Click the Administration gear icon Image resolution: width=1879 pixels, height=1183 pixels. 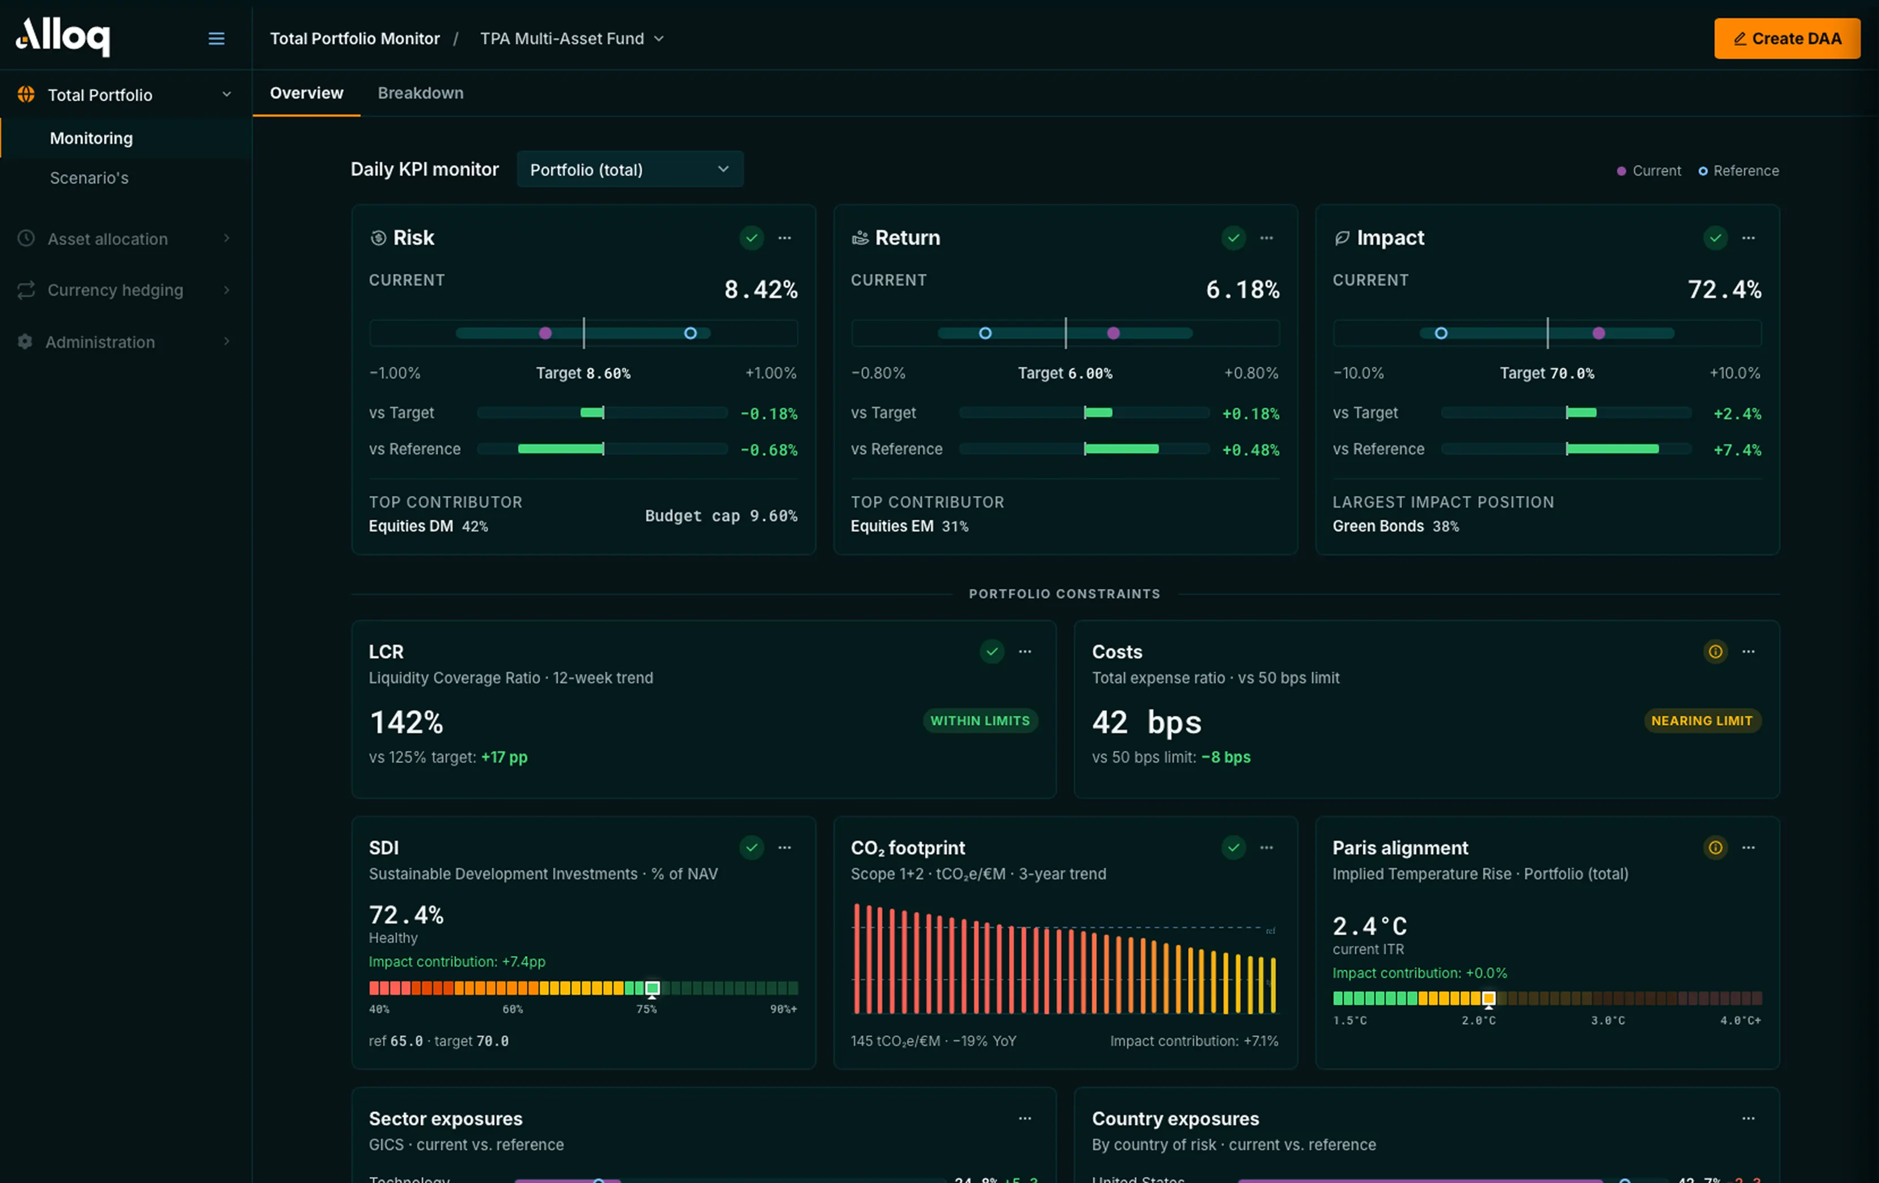(x=25, y=341)
